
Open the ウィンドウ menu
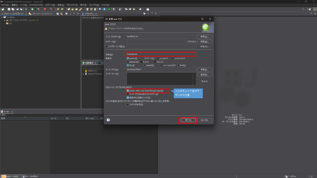pyautogui.click(x=94, y=5)
